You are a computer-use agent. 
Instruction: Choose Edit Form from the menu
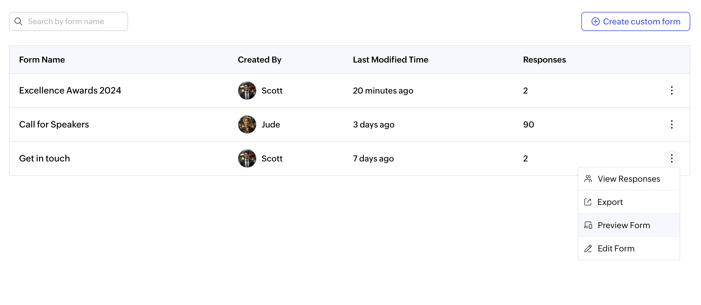point(616,248)
